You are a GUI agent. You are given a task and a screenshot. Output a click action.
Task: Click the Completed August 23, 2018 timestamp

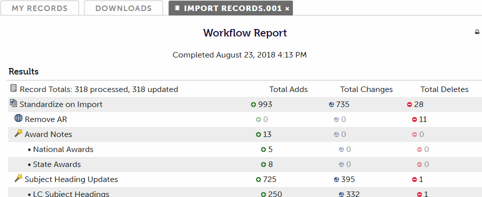(239, 55)
